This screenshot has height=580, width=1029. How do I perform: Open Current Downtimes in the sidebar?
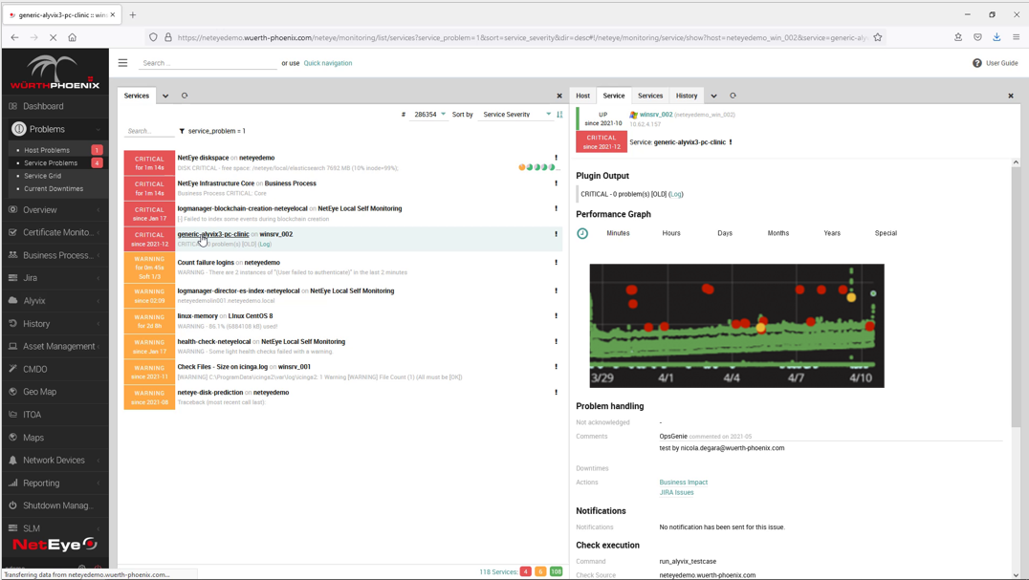(54, 189)
